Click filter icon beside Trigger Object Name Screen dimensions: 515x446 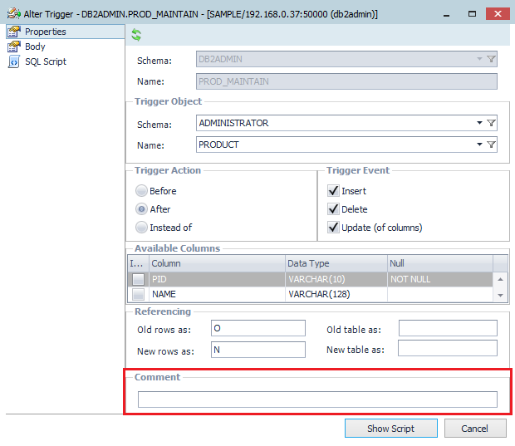491,145
